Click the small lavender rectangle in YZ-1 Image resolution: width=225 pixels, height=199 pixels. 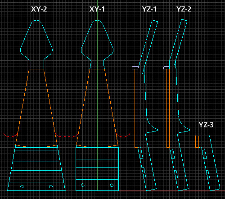click(135, 68)
